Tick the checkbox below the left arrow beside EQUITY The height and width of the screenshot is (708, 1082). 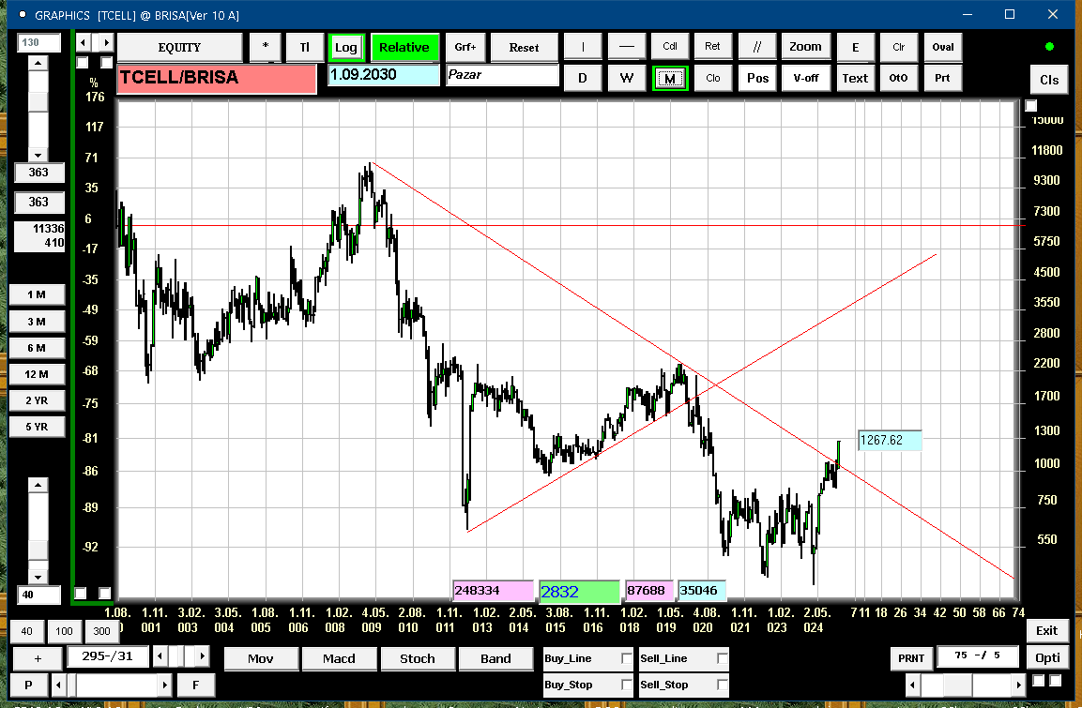(x=83, y=63)
